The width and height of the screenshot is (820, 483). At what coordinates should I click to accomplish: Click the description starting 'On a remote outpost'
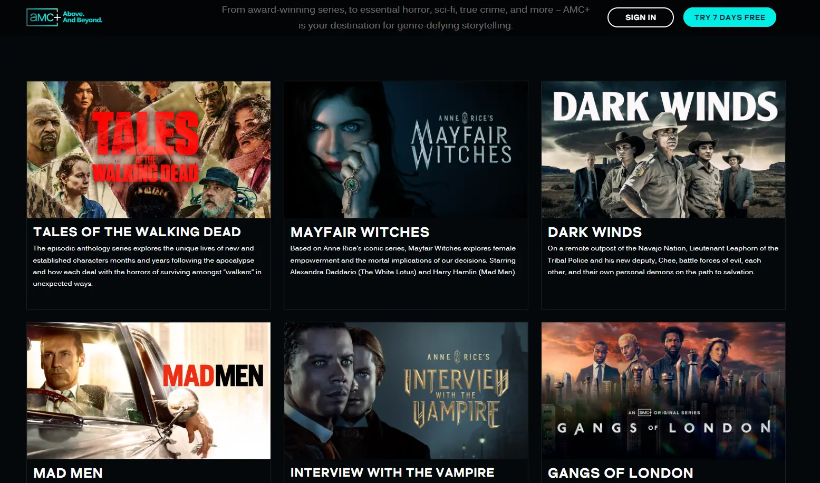[x=663, y=260]
